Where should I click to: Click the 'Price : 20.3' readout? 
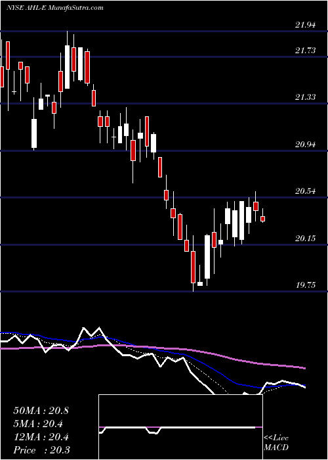tap(41, 450)
